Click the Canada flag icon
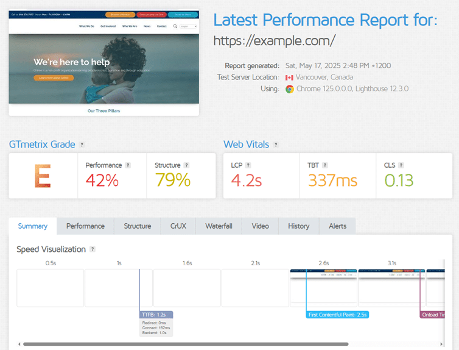 [289, 77]
